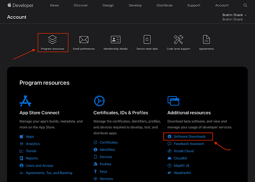
Task: Open the Discover menu item
Action: pos(81,5)
